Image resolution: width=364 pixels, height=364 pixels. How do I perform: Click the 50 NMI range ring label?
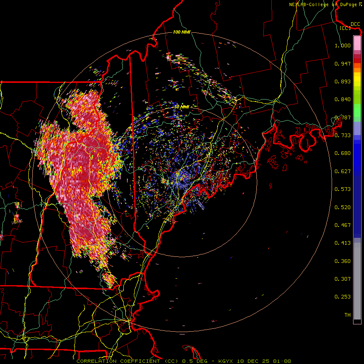tap(182, 107)
